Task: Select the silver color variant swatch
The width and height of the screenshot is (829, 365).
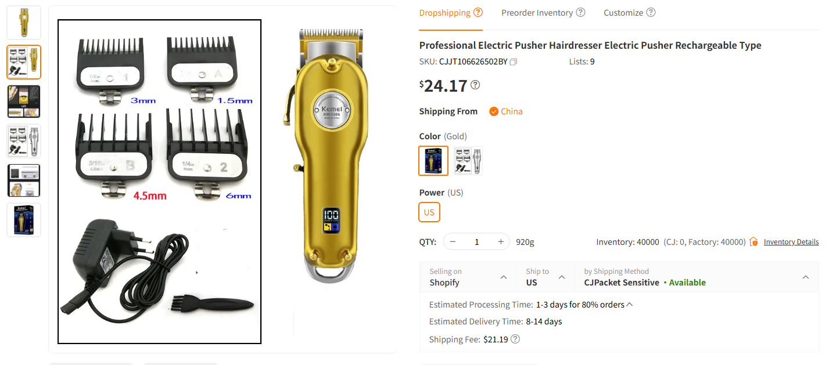Action: 468,161
